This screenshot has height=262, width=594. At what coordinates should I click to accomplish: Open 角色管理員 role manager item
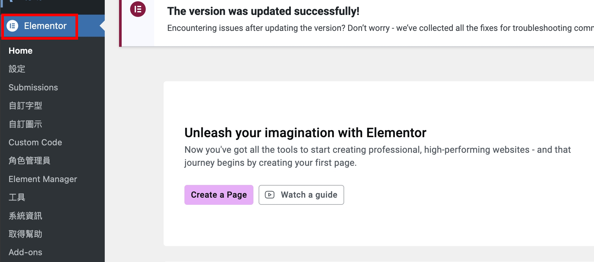tap(29, 161)
